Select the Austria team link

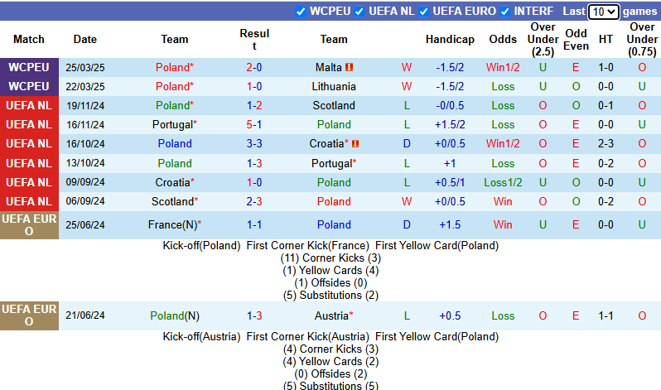(x=331, y=315)
